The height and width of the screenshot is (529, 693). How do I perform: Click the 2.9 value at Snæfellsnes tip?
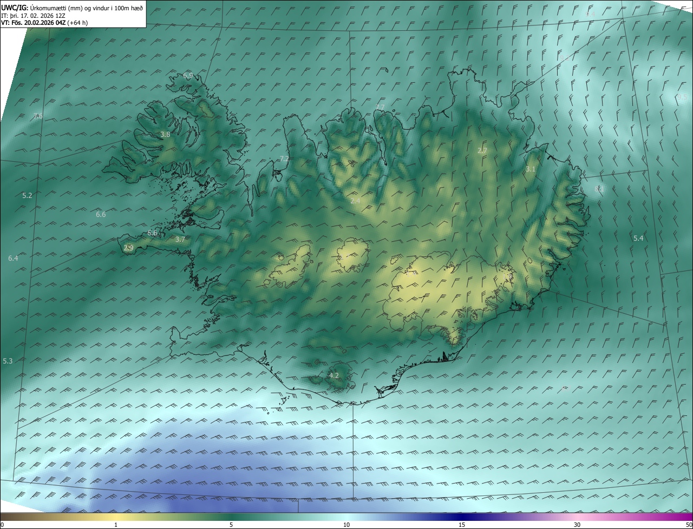coord(128,248)
